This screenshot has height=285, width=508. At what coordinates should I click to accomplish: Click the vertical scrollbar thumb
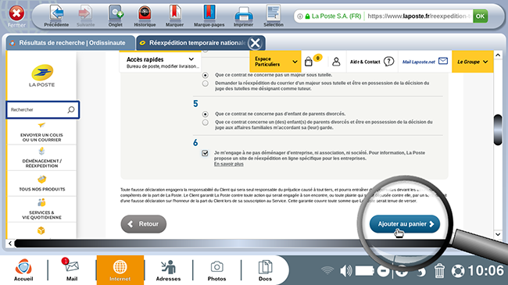(x=498, y=130)
